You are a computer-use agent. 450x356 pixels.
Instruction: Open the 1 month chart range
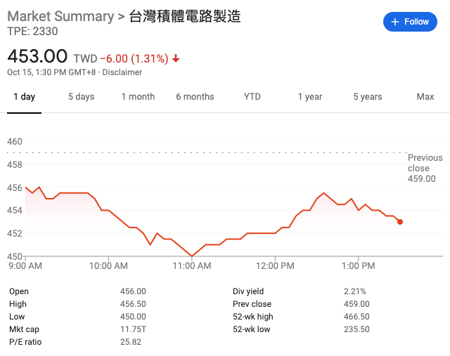[138, 97]
